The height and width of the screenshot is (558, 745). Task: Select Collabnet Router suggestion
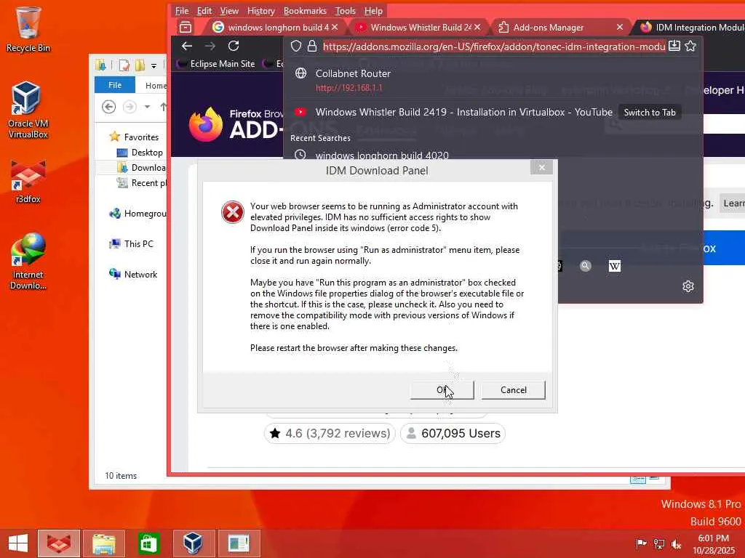(x=493, y=80)
